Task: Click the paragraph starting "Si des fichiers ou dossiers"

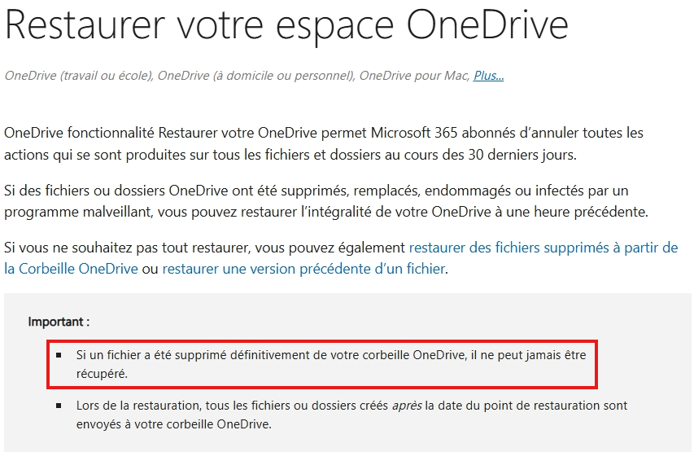Action: click(x=325, y=201)
